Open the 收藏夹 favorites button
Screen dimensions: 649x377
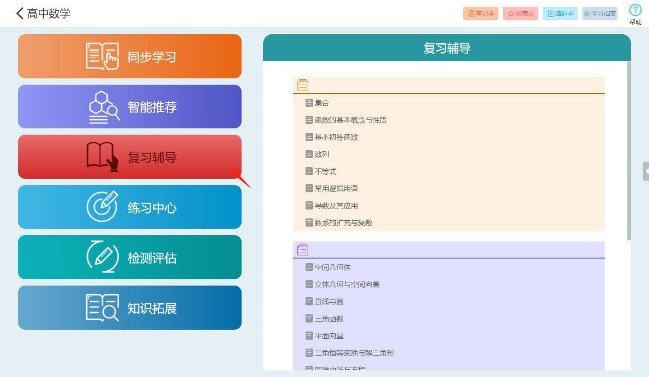[x=521, y=14]
